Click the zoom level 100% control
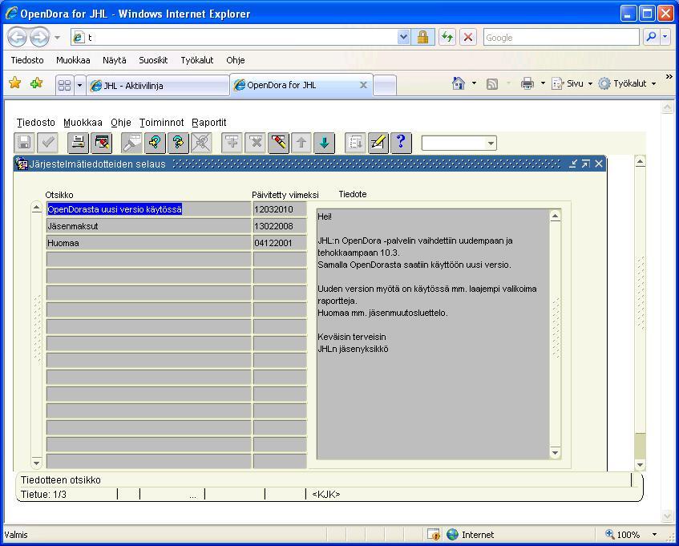Screen dimensions: 679x546 click(x=631, y=535)
